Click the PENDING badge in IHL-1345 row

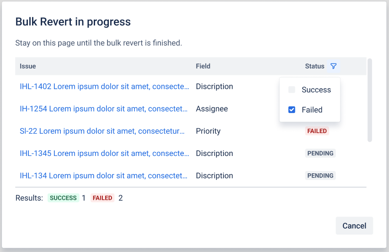coord(320,153)
